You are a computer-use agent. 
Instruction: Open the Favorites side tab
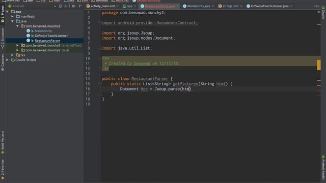pyautogui.click(x=3, y=169)
